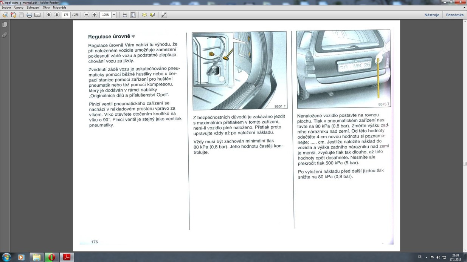Viewport: 467px width, 262px height.
Task: Add a sticky note comment
Action: [x=144, y=15]
